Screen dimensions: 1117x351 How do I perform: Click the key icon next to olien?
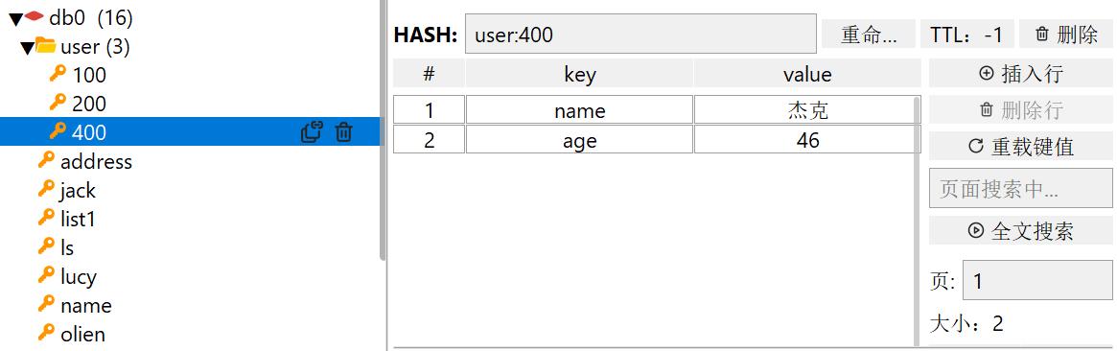46,333
